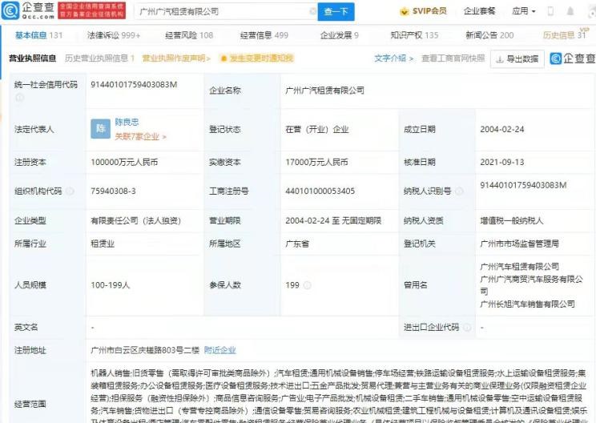Image resolution: width=596 pixels, height=423 pixels.
Task: Click address 广州市白云区庆槎路803号二楼
Action: point(145,350)
